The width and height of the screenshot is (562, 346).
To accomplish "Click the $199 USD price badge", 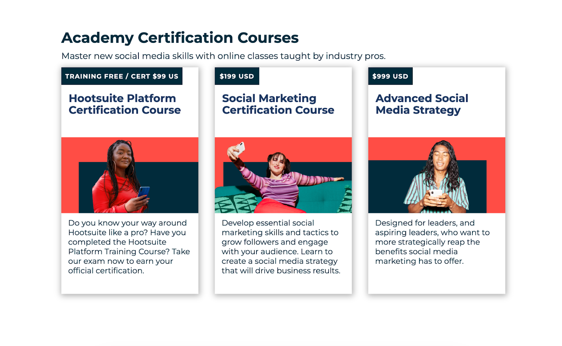I will pos(237,76).
